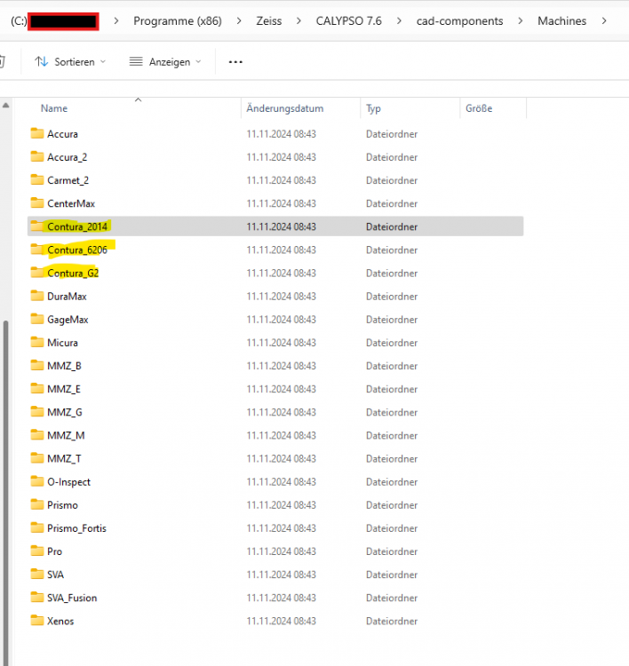Select the Prismo folder icon
The width and height of the screenshot is (629, 666).
tap(37, 505)
